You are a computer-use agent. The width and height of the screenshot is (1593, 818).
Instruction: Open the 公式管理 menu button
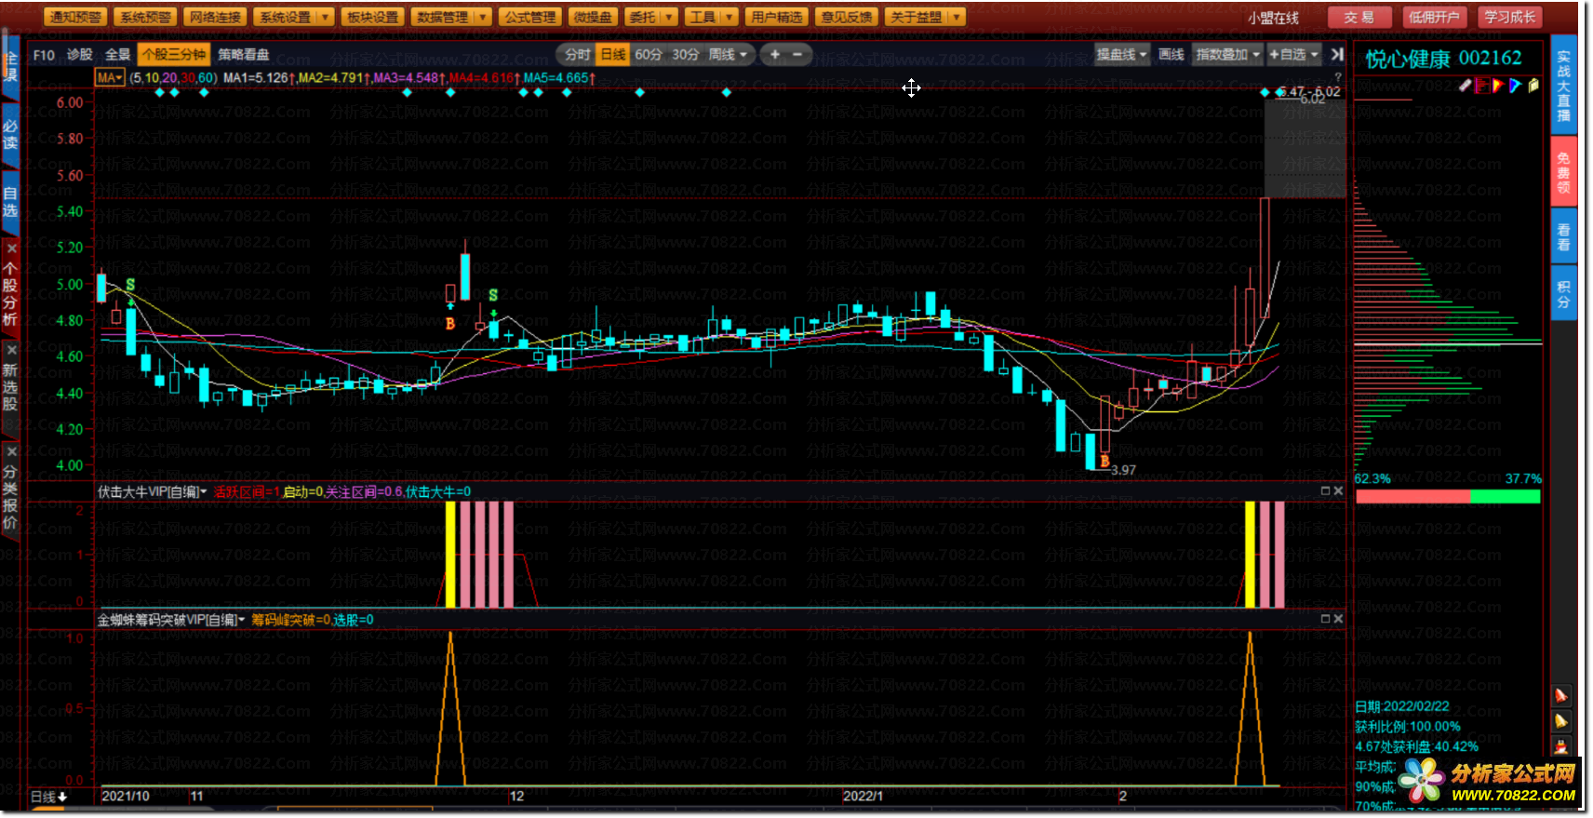529,17
